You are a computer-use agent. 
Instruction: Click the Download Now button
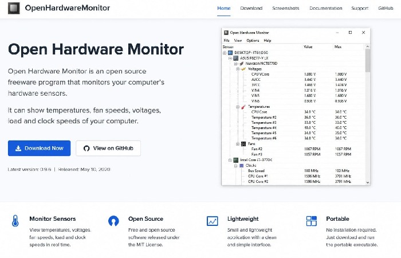tap(39, 148)
